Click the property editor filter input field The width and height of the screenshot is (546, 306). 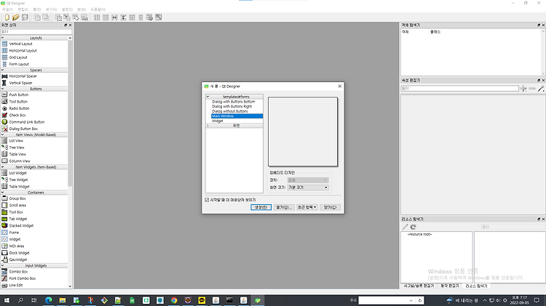459,89
